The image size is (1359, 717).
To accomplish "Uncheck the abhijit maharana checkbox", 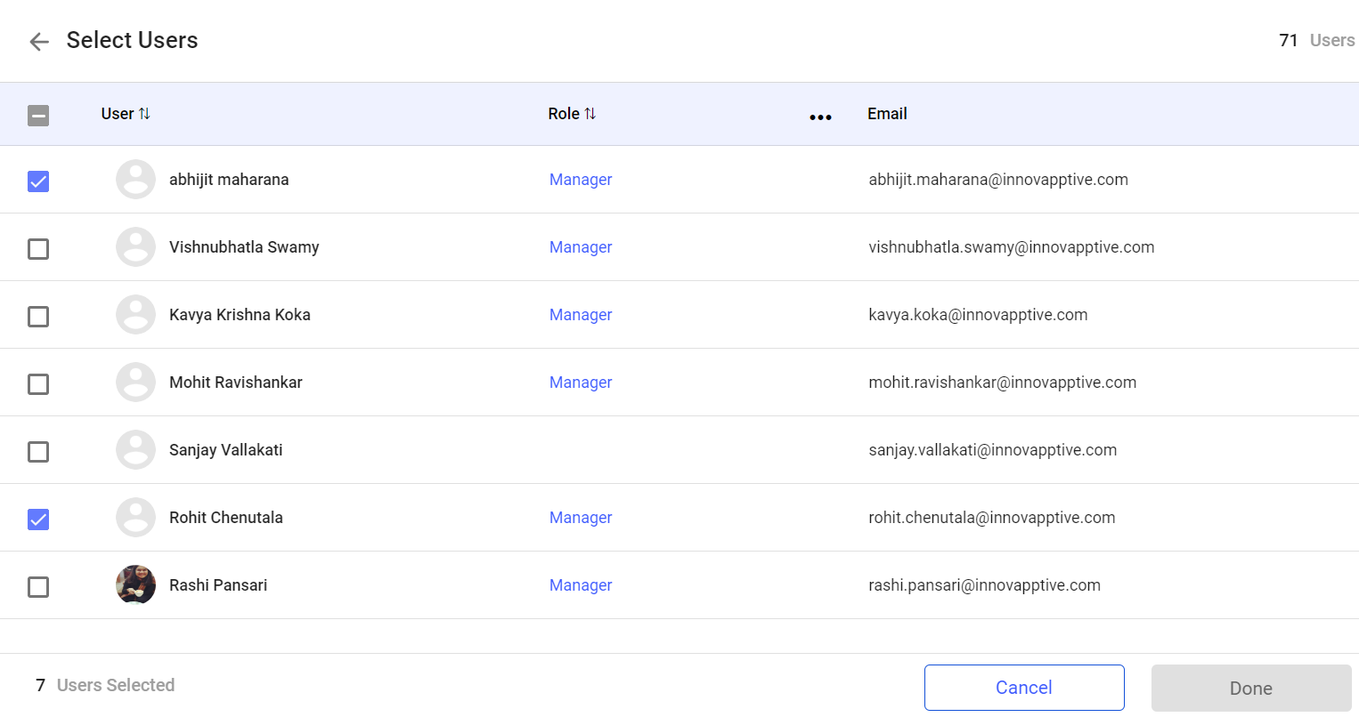I will click(x=38, y=181).
